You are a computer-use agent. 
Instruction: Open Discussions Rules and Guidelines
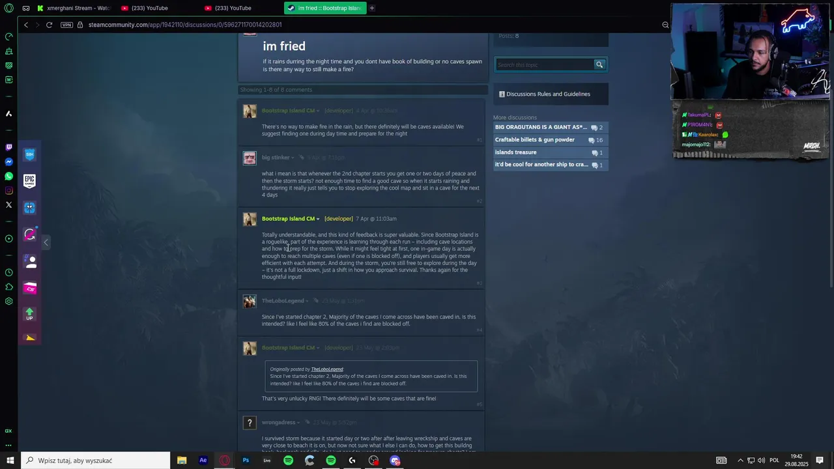548,94
